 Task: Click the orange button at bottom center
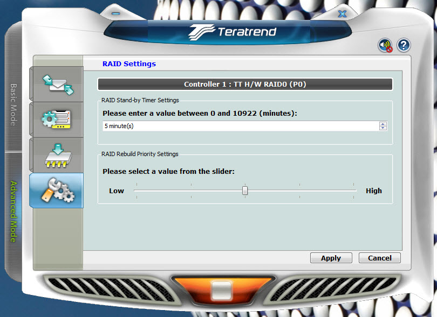[x=222, y=290]
